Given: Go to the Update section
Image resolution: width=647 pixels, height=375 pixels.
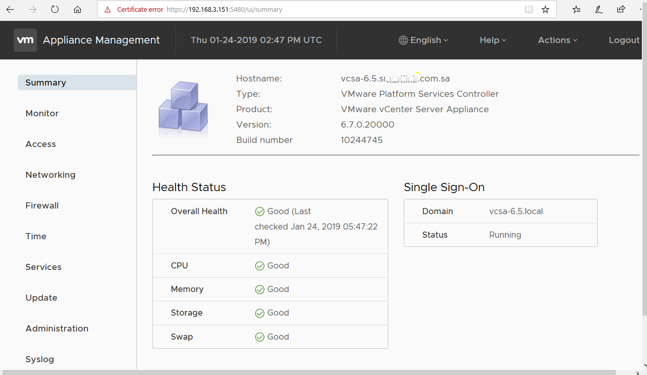Looking at the screenshot, I should (x=42, y=298).
